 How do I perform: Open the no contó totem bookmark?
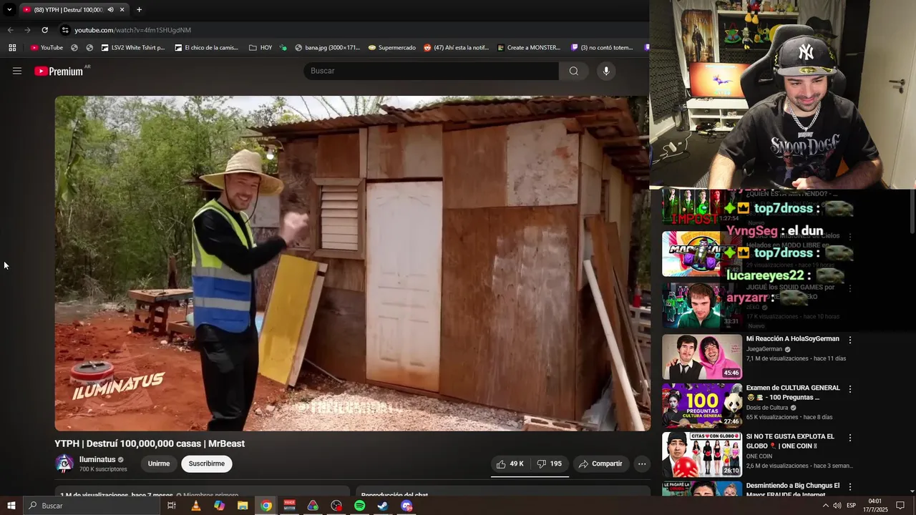pos(602,48)
